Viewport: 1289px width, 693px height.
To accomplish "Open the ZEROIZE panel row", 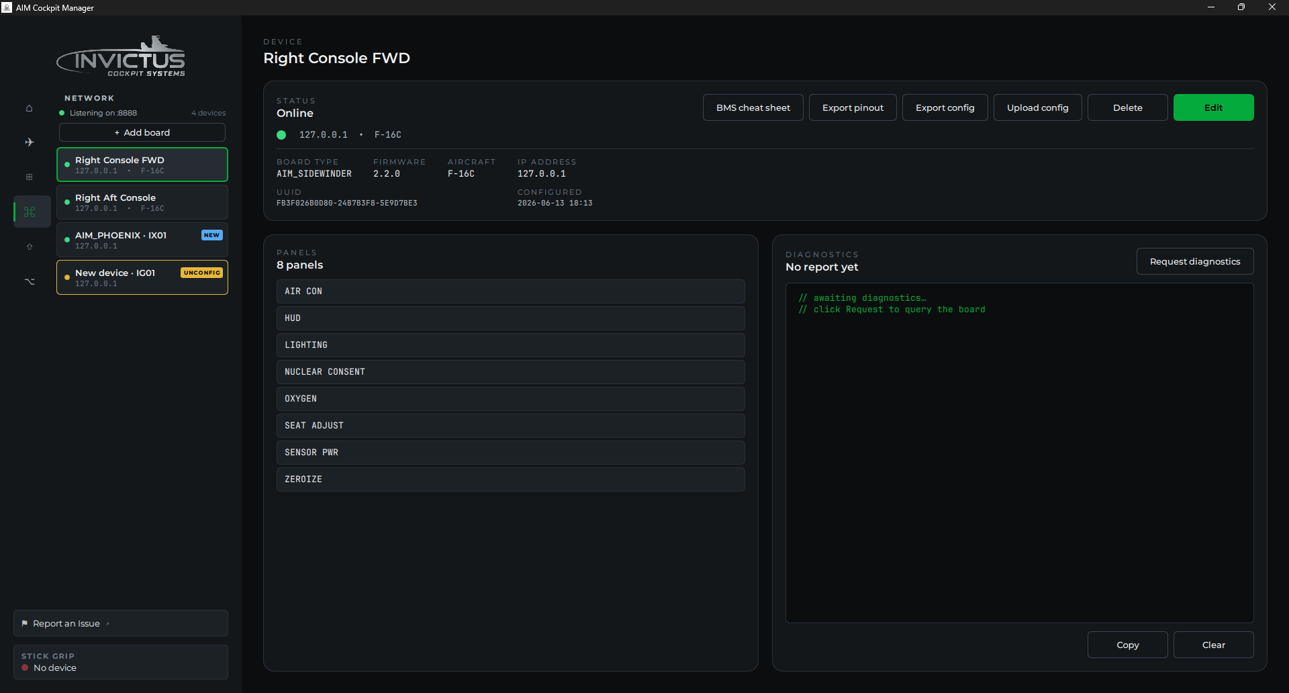I will point(511,479).
